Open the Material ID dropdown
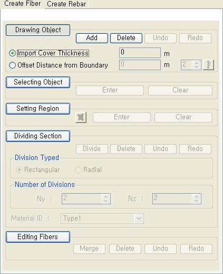Screen dimensions: 223x274 139,219
